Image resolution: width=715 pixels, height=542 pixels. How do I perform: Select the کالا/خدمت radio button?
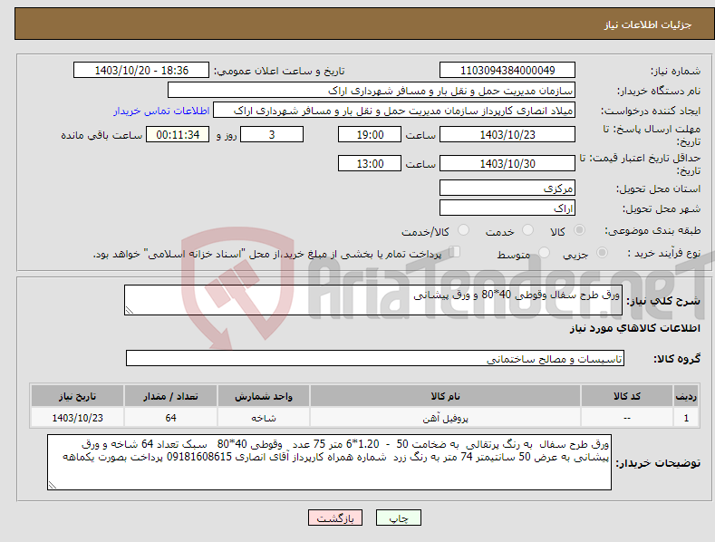463,230
